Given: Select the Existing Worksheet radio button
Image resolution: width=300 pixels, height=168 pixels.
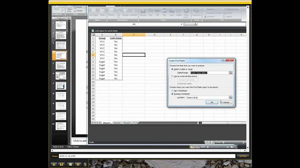Looking at the screenshot, I should click(x=172, y=94).
